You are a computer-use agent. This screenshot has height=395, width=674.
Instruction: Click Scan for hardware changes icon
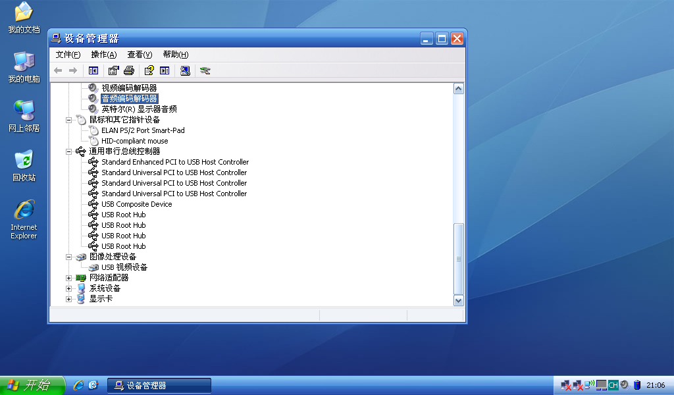[186, 70]
